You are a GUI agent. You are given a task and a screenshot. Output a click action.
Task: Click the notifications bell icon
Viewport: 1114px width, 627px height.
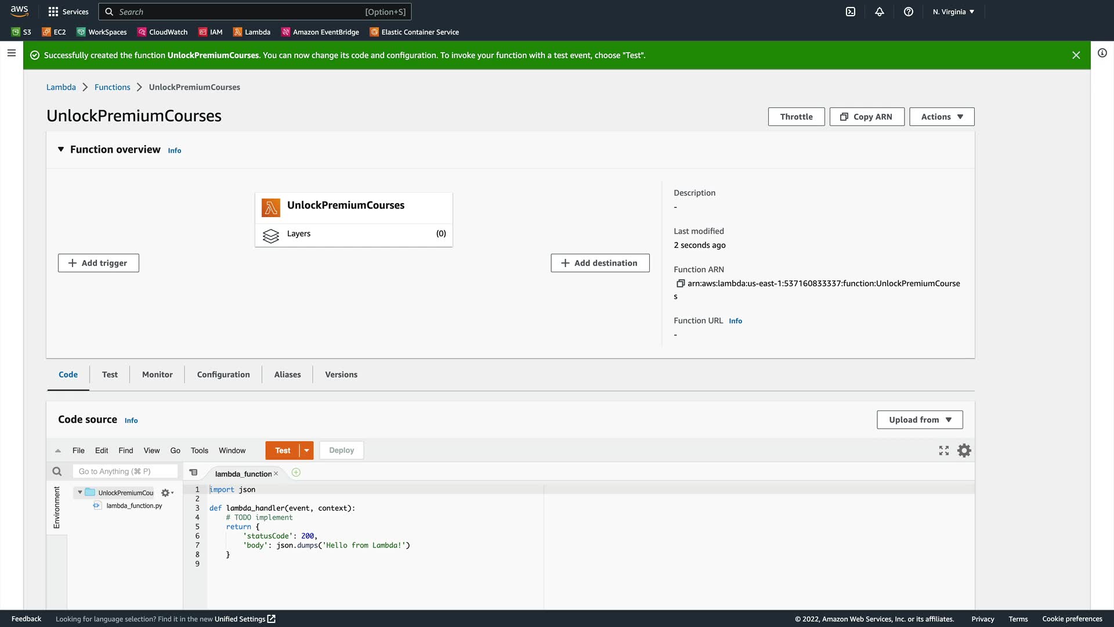pyautogui.click(x=880, y=12)
